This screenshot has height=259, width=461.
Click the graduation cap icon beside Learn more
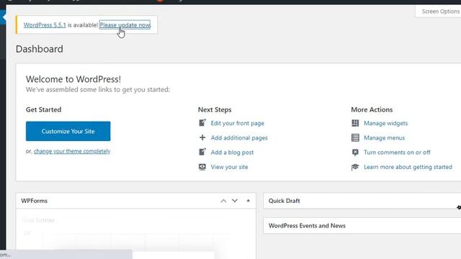click(x=355, y=167)
